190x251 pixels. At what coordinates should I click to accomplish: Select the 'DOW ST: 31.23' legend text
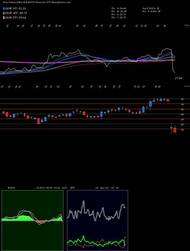[x=16, y=8]
